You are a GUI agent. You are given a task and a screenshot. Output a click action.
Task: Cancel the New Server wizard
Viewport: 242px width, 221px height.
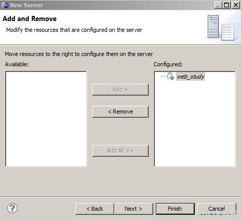tap(217, 209)
